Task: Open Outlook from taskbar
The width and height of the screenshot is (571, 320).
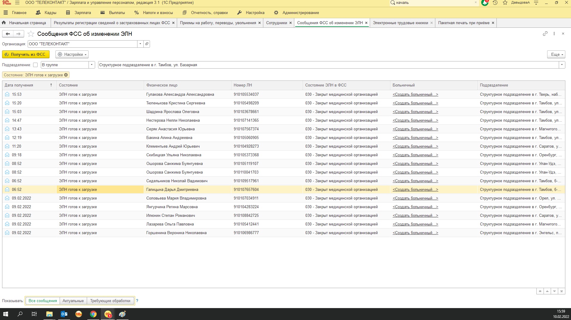Action: (x=64, y=314)
